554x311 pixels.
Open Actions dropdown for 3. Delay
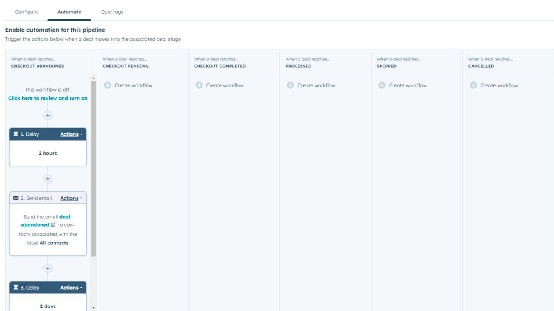click(71, 288)
